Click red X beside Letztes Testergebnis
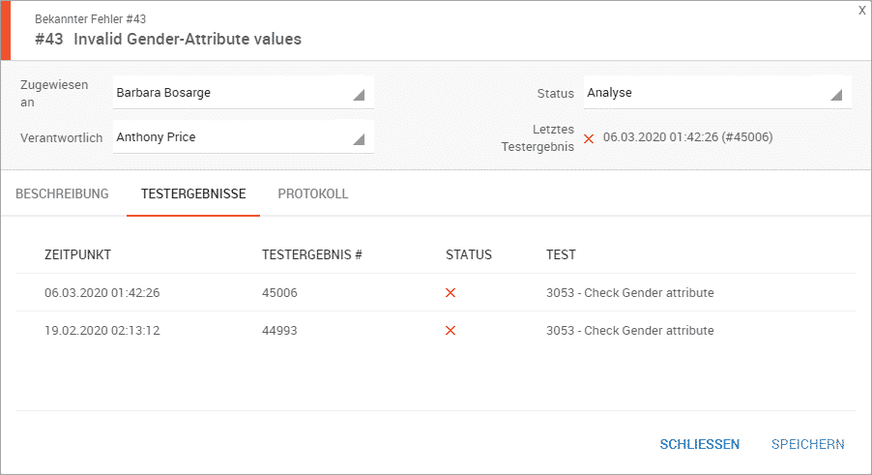This screenshot has height=475, width=872. (589, 138)
